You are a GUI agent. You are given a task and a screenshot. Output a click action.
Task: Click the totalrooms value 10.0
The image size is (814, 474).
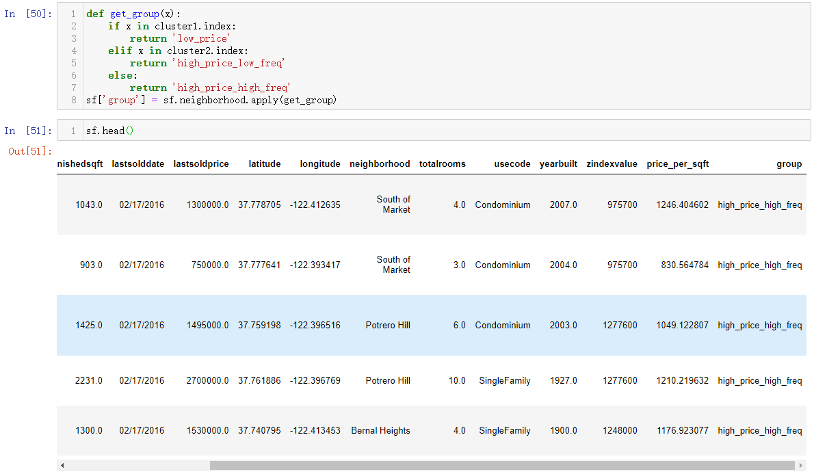pyautogui.click(x=457, y=380)
